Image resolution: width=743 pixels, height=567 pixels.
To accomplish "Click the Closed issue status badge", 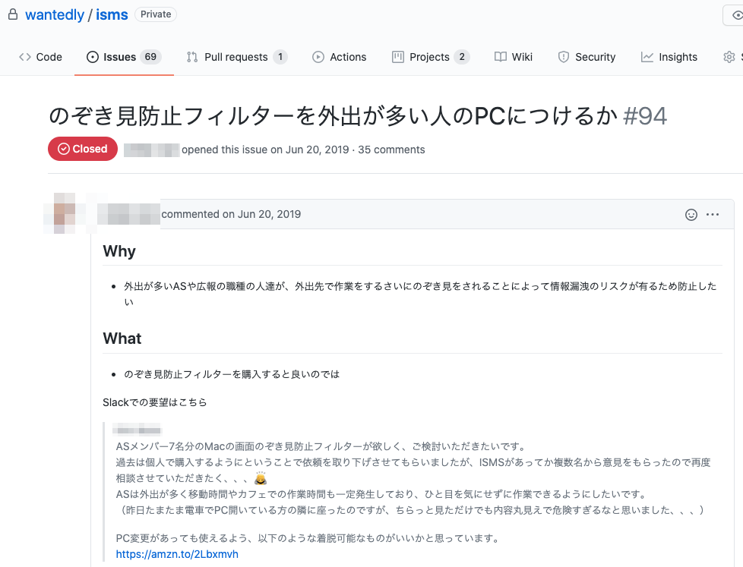I will [83, 149].
